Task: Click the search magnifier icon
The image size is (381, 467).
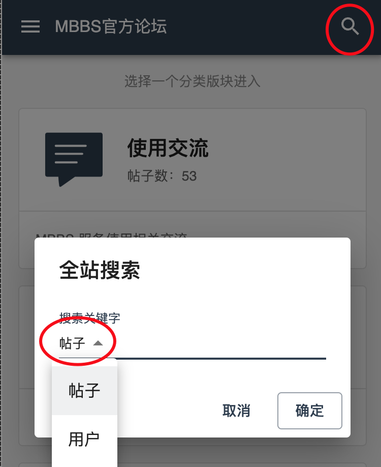Action: pyautogui.click(x=350, y=26)
